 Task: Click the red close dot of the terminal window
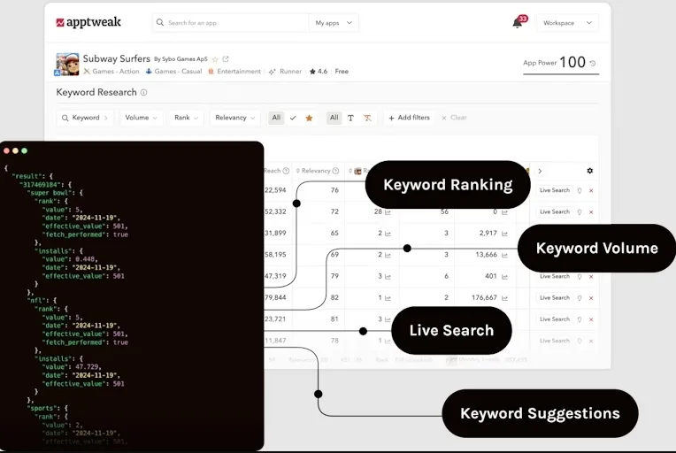coord(6,151)
